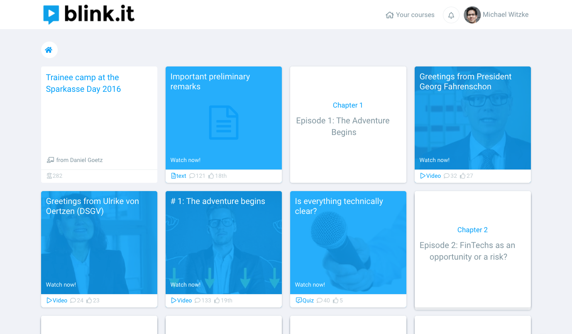The height and width of the screenshot is (334, 572).
Task: Click comment icon showing 121
Action: (x=192, y=176)
